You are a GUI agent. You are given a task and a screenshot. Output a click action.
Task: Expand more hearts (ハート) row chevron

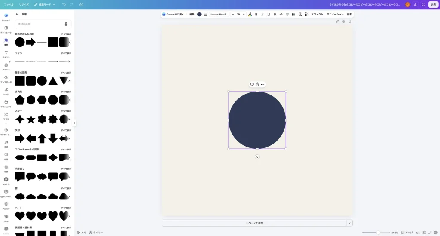pos(69,216)
